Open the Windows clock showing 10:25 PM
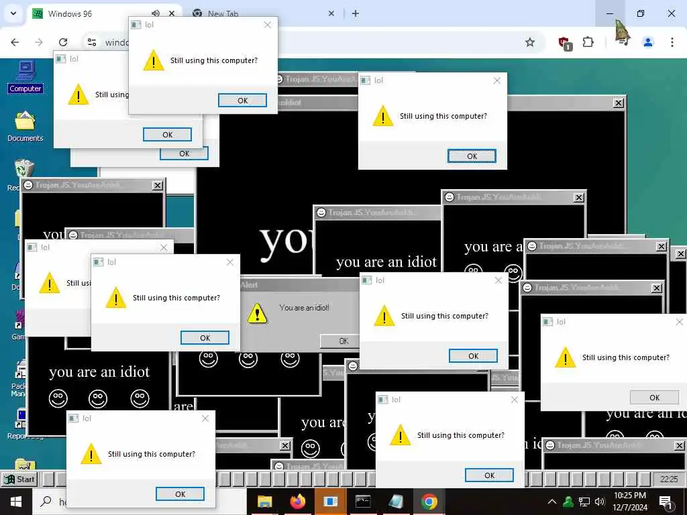The image size is (687, 515). click(630, 502)
